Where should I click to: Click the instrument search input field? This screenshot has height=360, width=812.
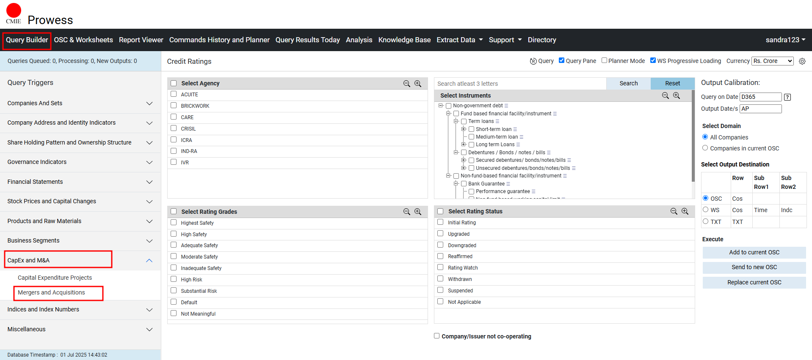pos(520,84)
